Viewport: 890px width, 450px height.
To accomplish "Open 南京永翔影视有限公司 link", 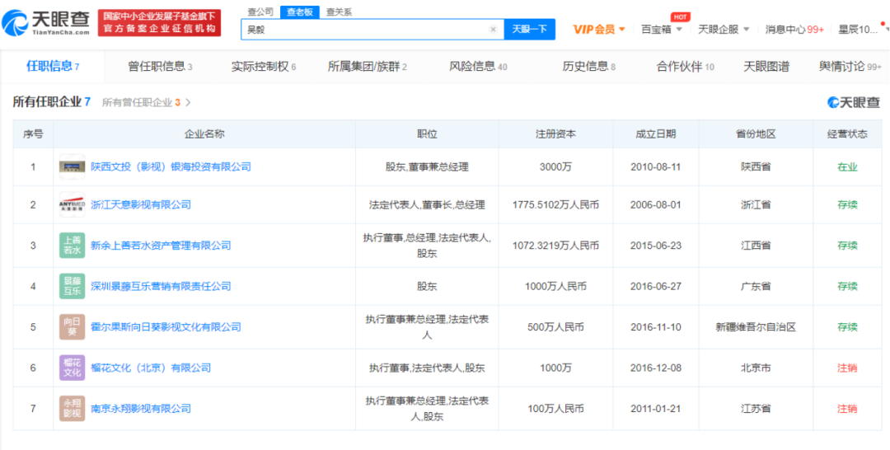I will click(x=141, y=409).
